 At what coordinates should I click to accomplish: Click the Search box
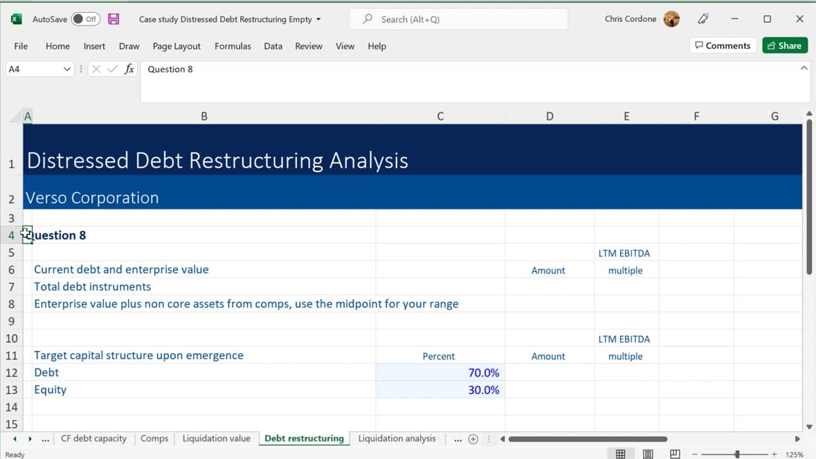[458, 19]
